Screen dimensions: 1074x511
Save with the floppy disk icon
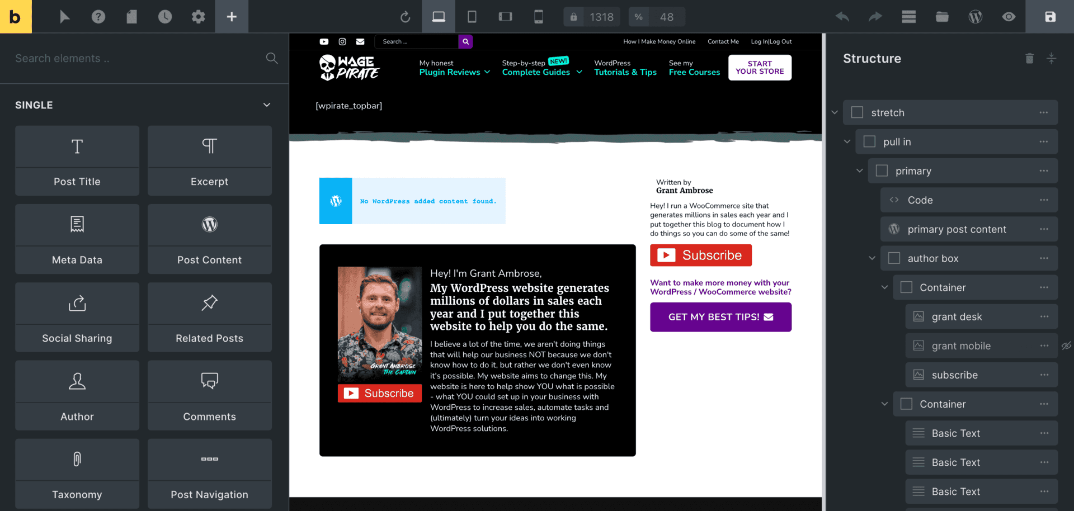[x=1050, y=17]
